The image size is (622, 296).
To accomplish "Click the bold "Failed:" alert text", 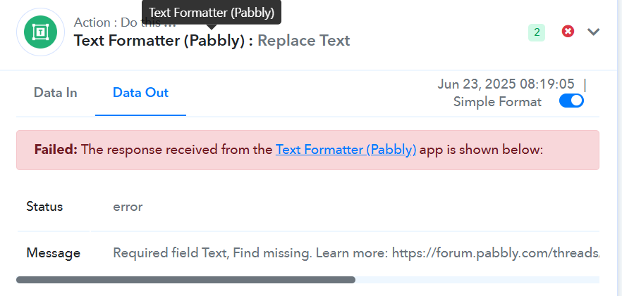I will click(56, 150).
